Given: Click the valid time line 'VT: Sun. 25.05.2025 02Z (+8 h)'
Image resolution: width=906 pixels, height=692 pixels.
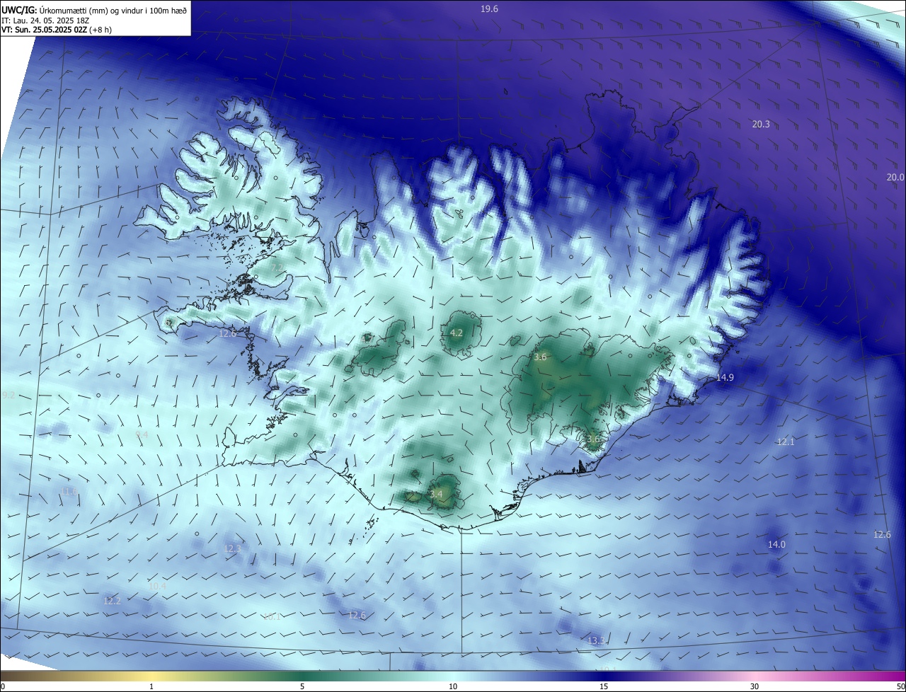Looking at the screenshot, I should [x=57, y=30].
